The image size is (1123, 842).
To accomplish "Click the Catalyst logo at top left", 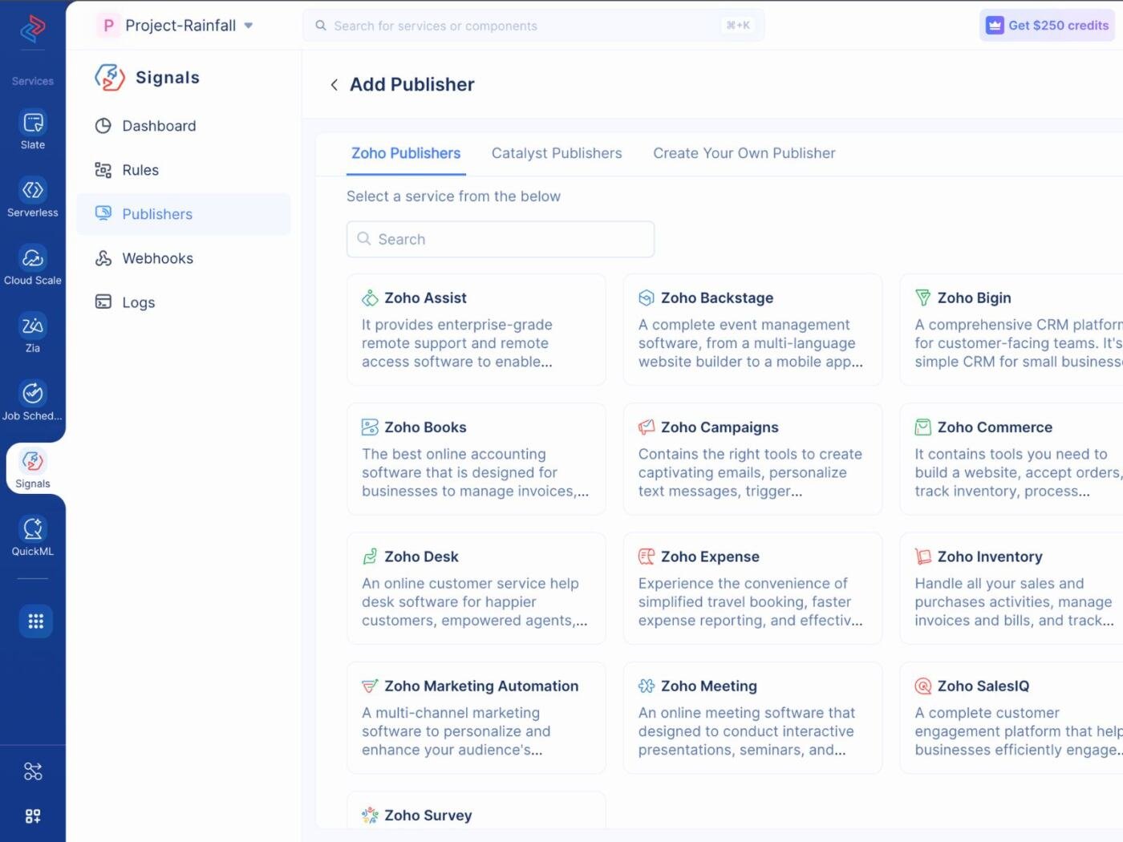I will (33, 29).
